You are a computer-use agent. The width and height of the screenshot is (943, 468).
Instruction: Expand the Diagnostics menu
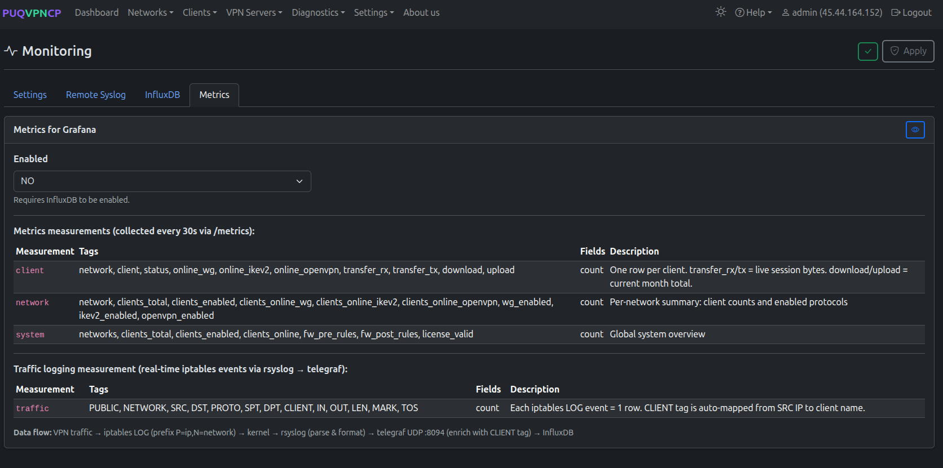point(318,12)
